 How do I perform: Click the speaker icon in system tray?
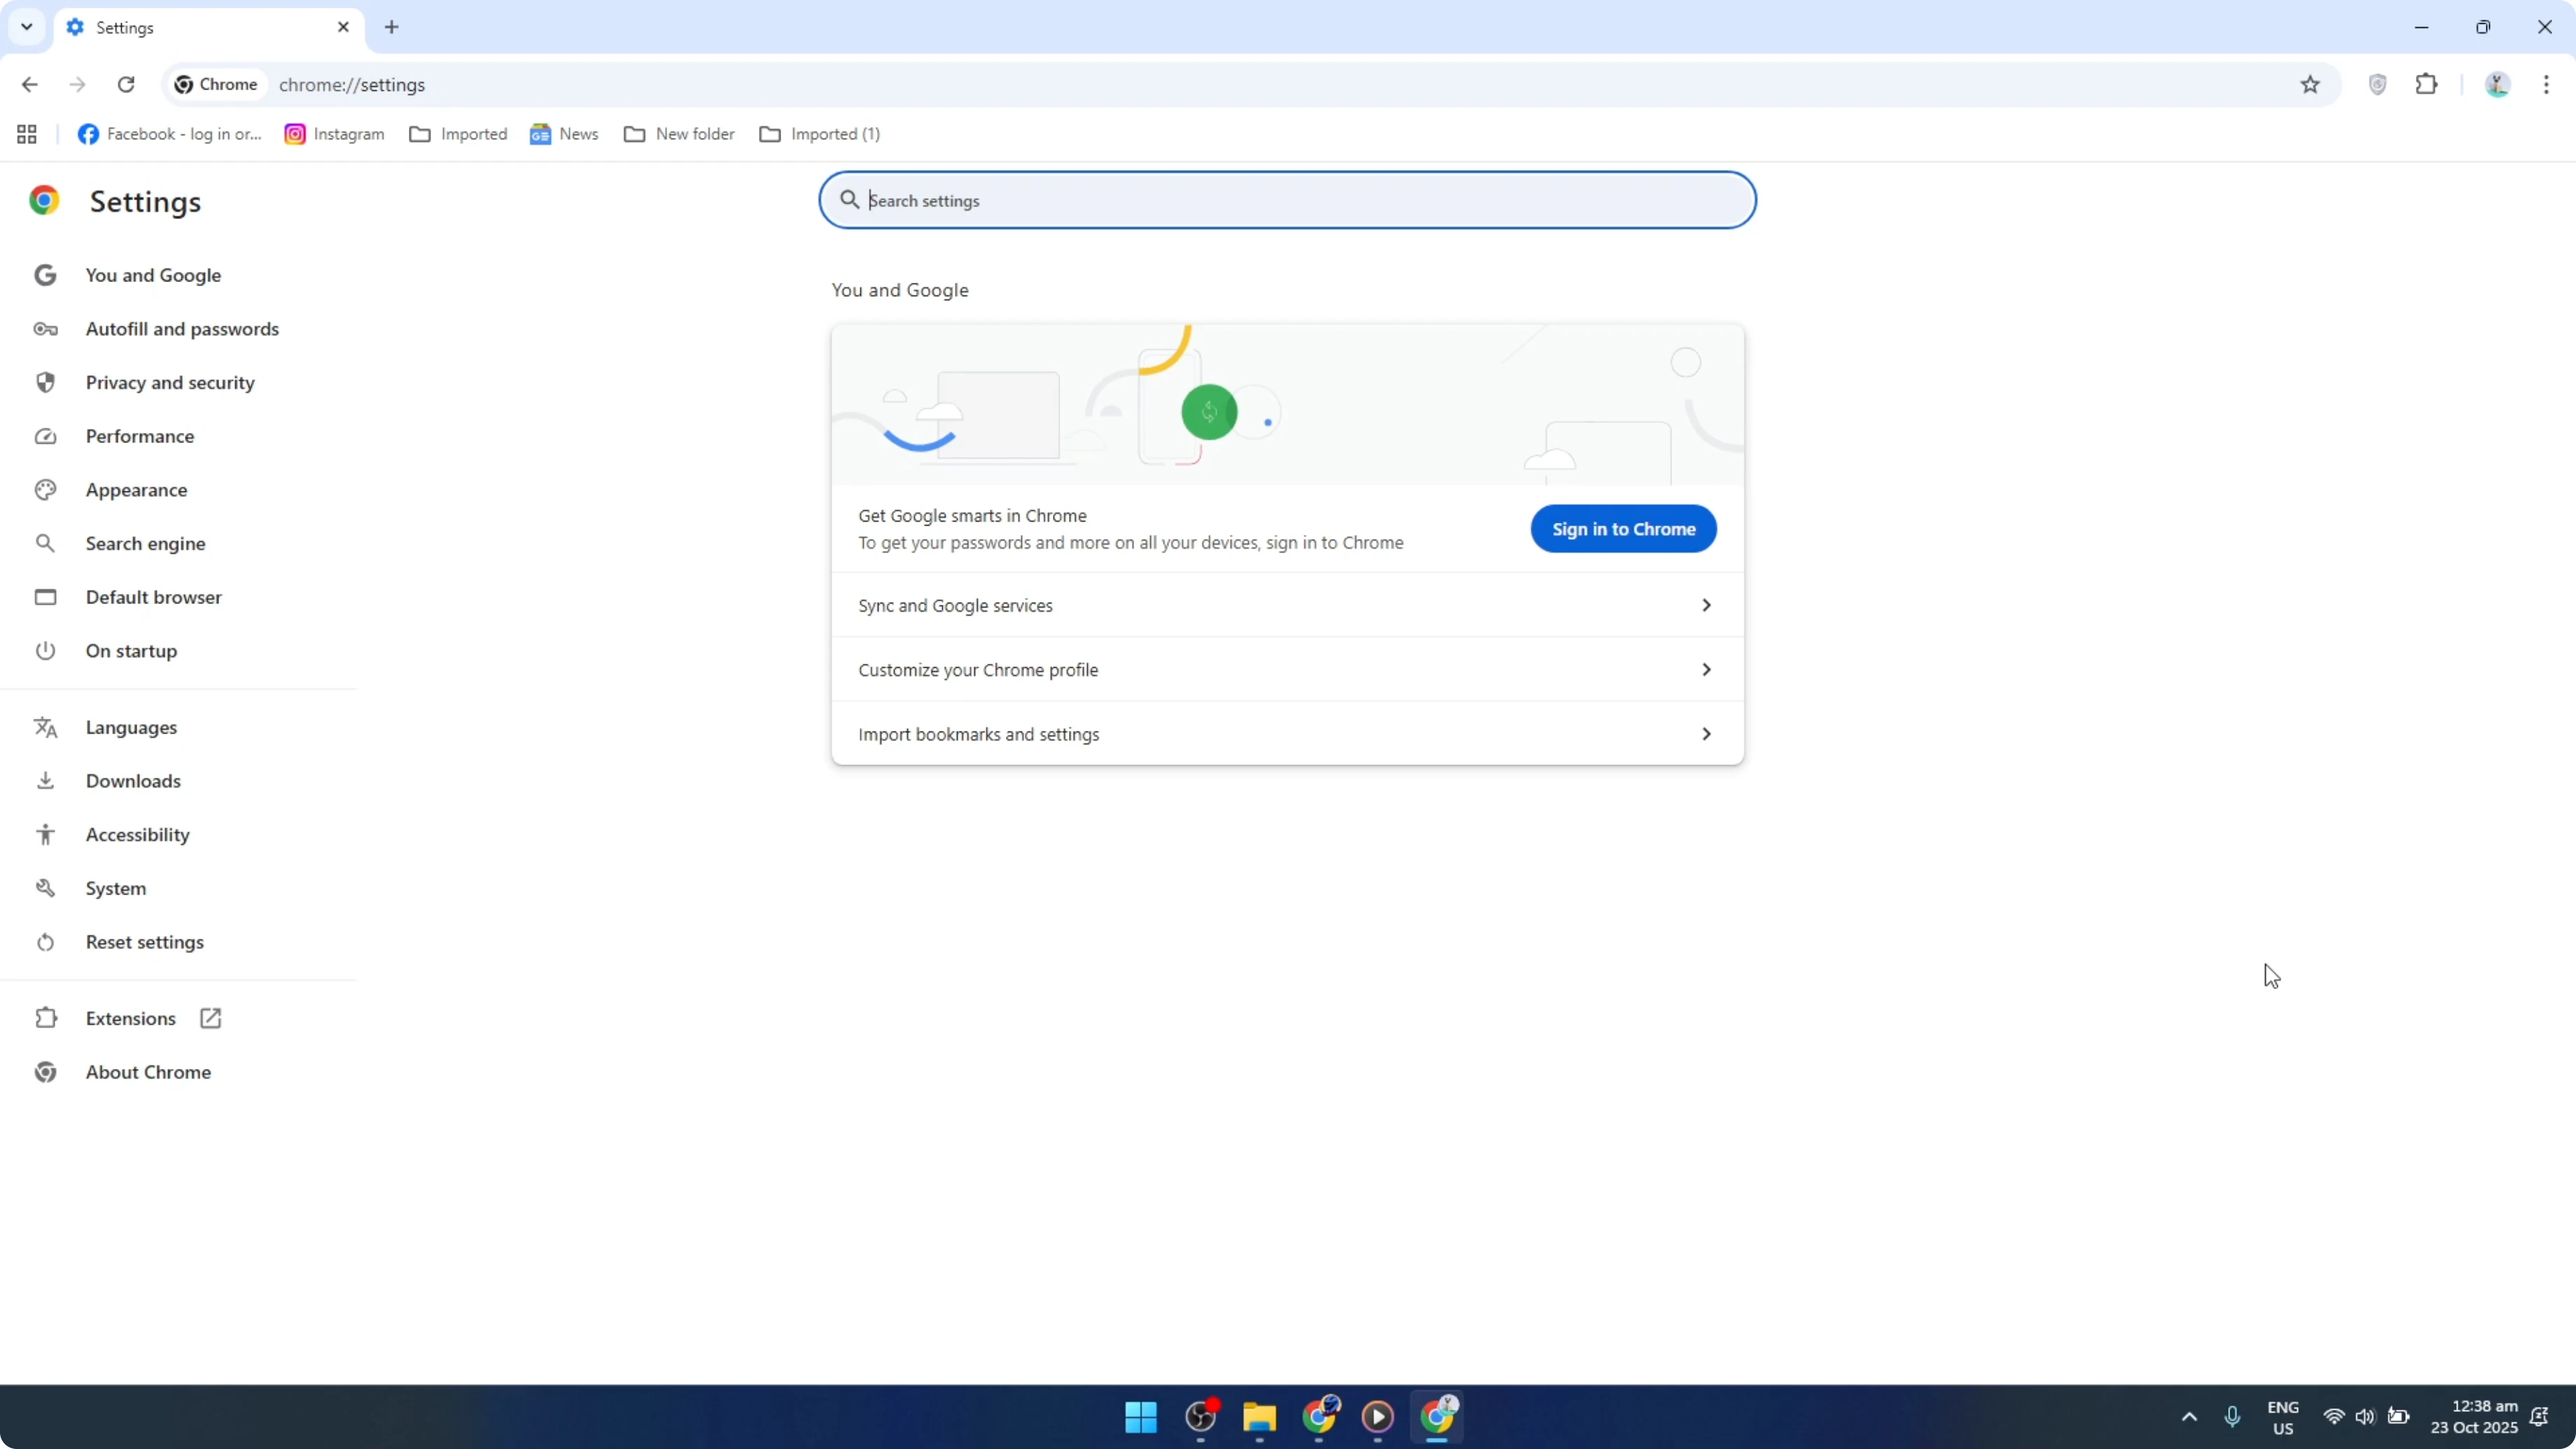2366,1417
